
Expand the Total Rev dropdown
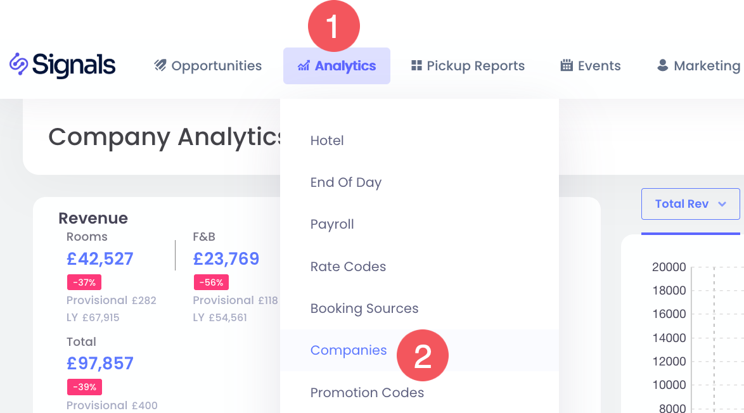click(690, 204)
